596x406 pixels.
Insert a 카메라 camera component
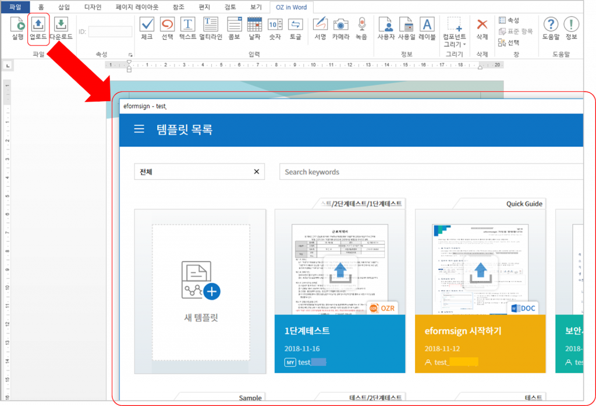[340, 29]
